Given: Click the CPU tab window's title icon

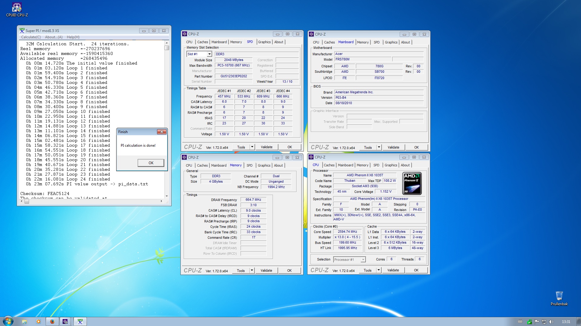Looking at the screenshot, I should 311,157.
